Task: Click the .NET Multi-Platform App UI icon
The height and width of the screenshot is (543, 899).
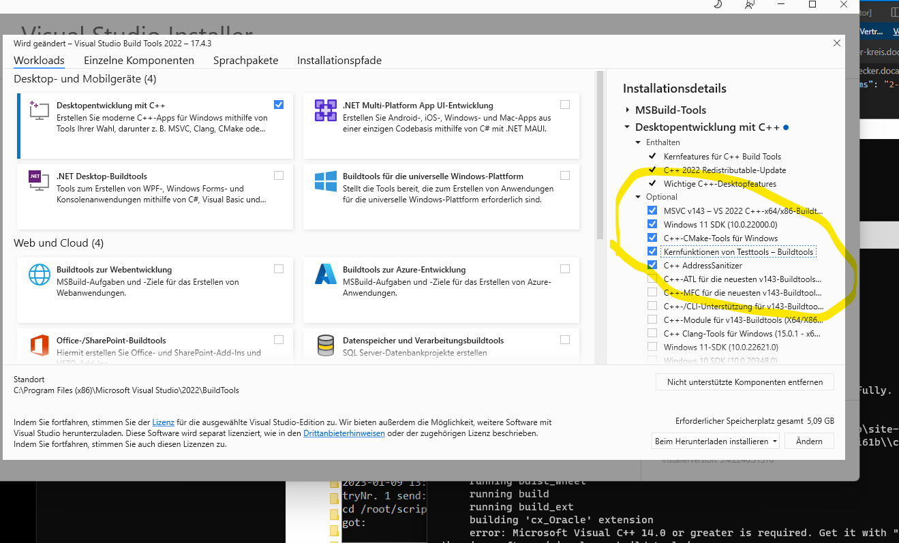Action: [325, 110]
